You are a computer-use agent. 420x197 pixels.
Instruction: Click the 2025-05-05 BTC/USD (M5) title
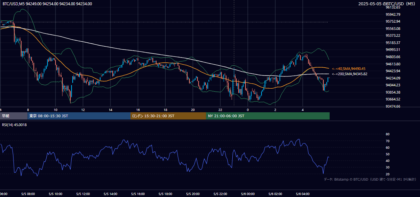[387, 4]
